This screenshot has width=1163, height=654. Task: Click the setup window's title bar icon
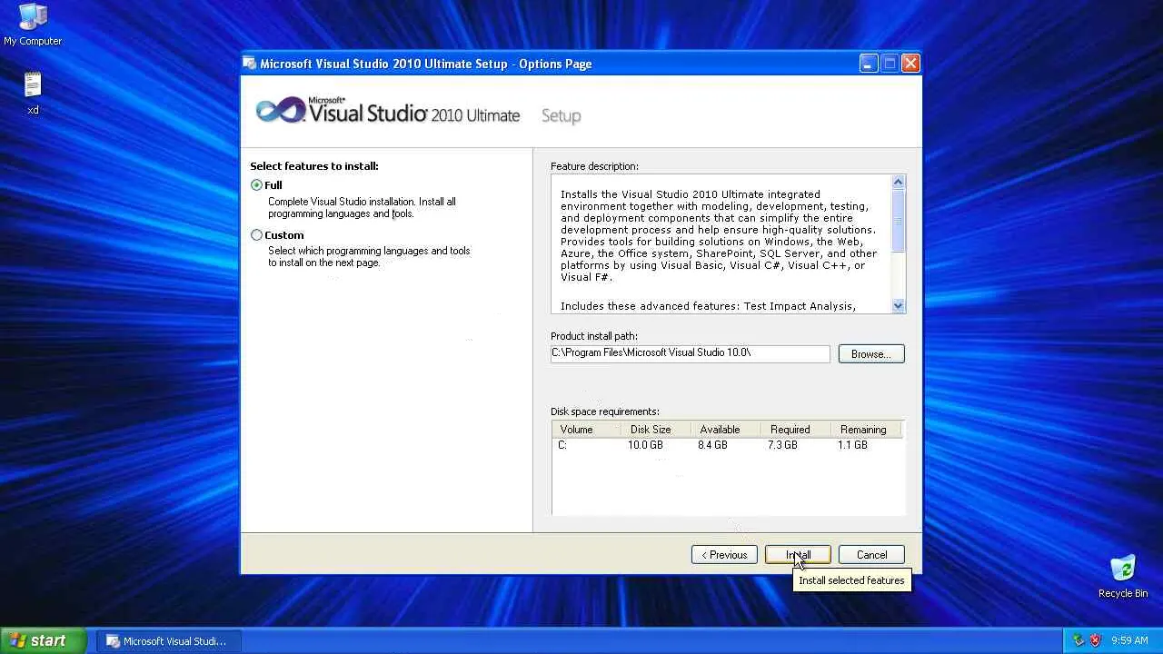tap(250, 64)
